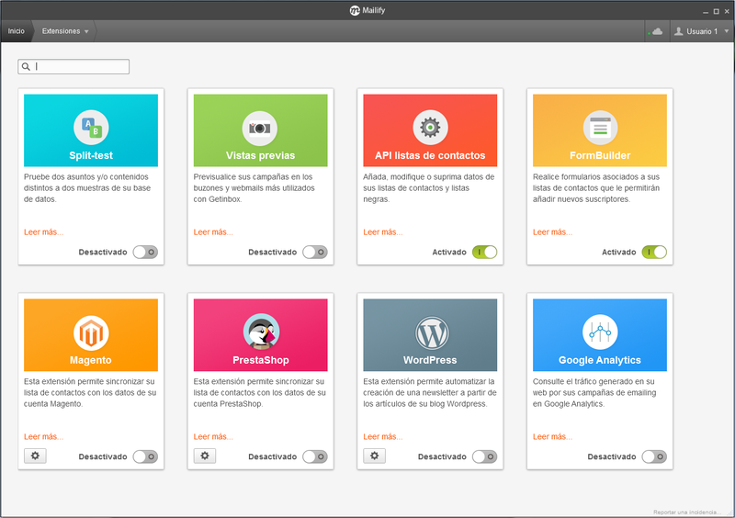The width and height of the screenshot is (735, 518).
Task: Open Leer más link under Google Analytics
Action: (553, 436)
